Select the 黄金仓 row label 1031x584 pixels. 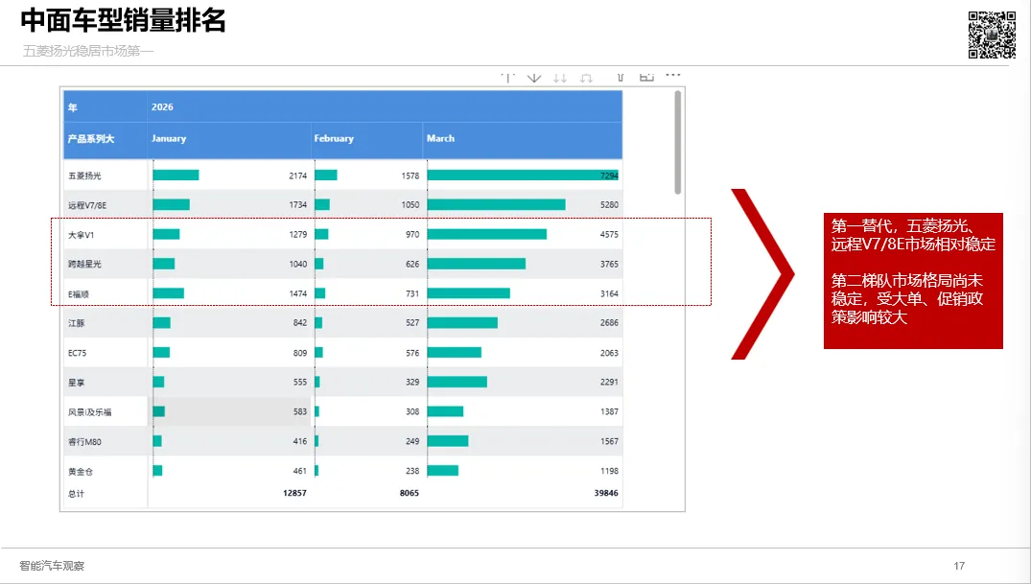point(81,472)
